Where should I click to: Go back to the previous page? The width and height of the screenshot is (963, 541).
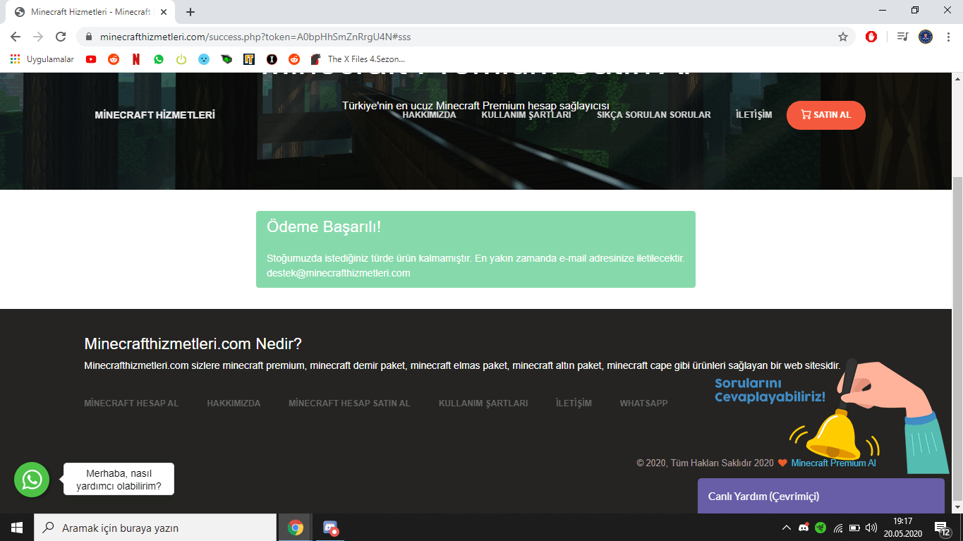click(x=16, y=37)
